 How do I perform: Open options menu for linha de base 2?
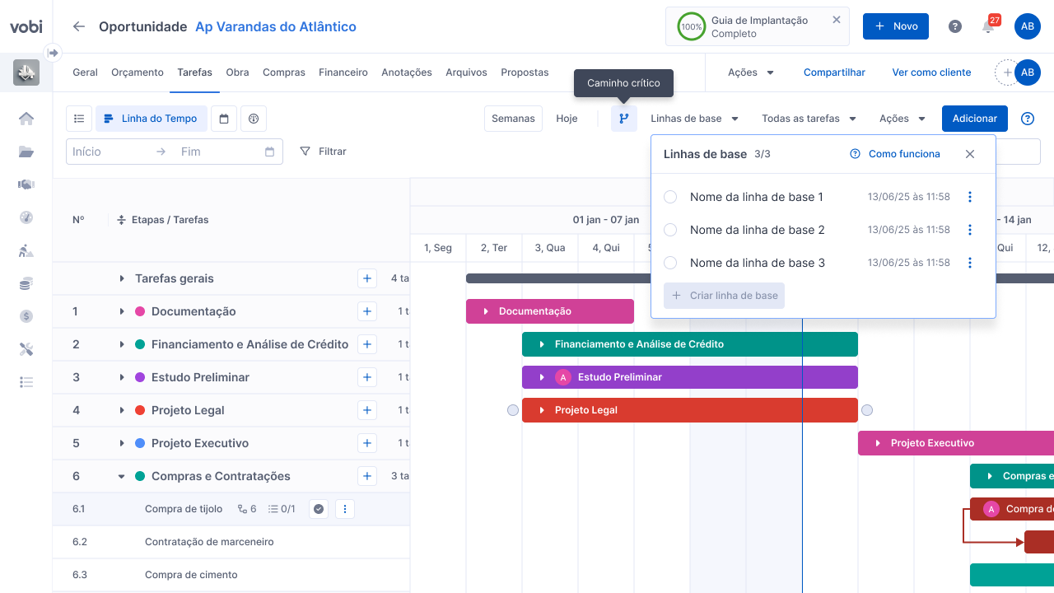click(x=970, y=230)
